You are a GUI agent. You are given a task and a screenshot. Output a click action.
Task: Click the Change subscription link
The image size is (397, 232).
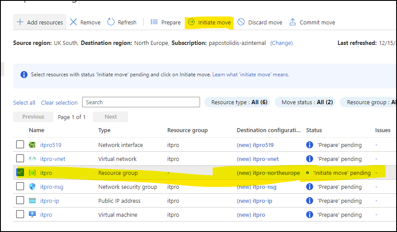tap(281, 43)
